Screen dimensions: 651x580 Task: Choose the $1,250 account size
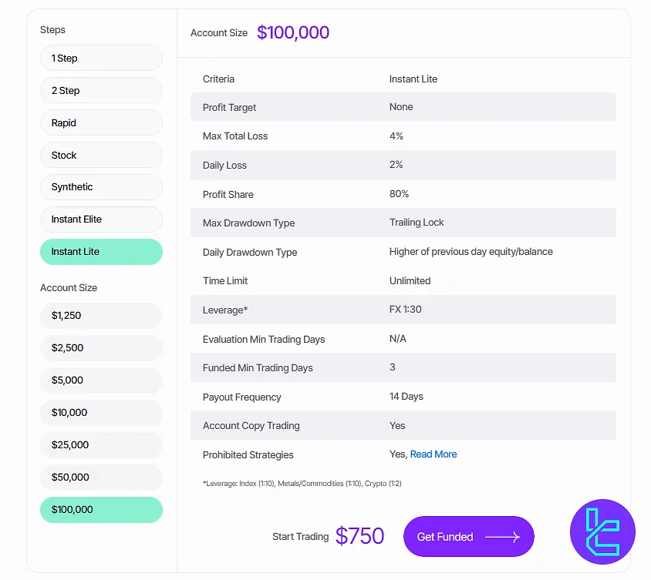(101, 316)
